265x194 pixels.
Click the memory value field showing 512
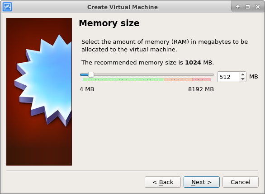(x=228, y=77)
